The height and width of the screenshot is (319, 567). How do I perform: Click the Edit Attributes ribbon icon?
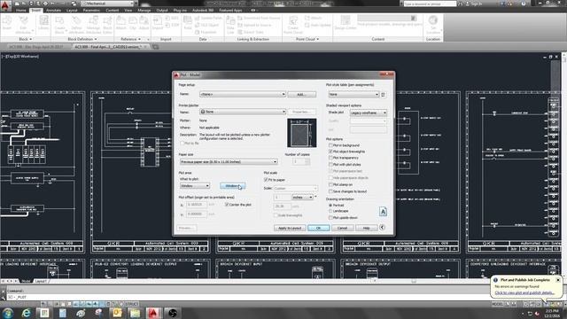tap(24, 24)
